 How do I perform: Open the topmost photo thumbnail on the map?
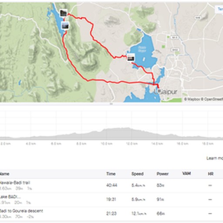coord(64,13)
